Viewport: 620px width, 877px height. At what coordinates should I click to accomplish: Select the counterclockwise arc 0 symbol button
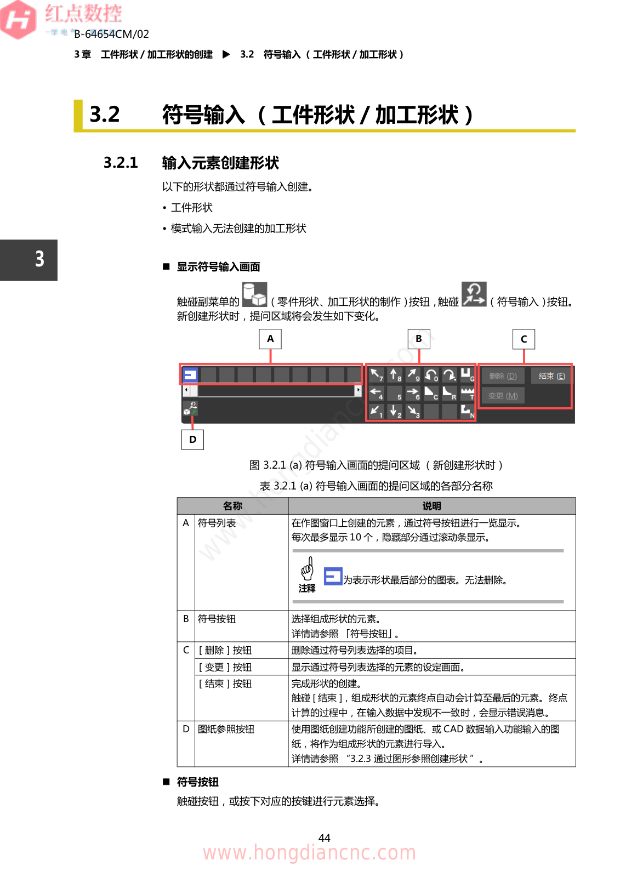(x=431, y=375)
